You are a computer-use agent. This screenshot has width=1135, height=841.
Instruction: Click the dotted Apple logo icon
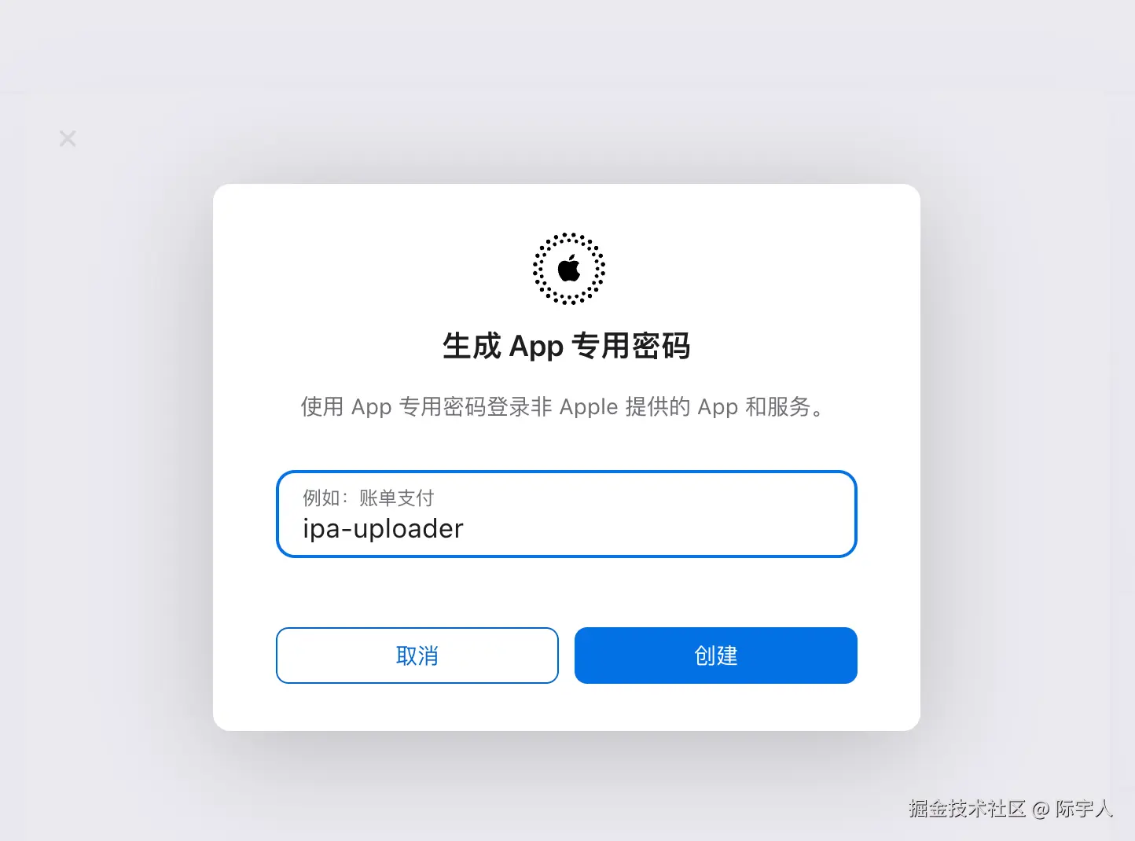(569, 269)
